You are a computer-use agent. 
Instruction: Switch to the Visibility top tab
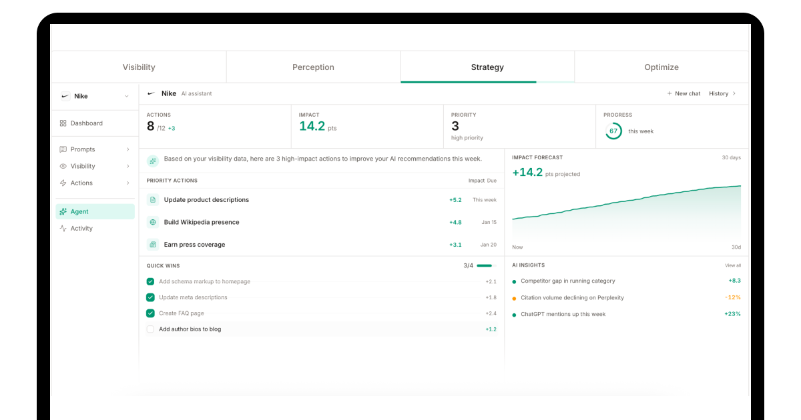(x=139, y=67)
